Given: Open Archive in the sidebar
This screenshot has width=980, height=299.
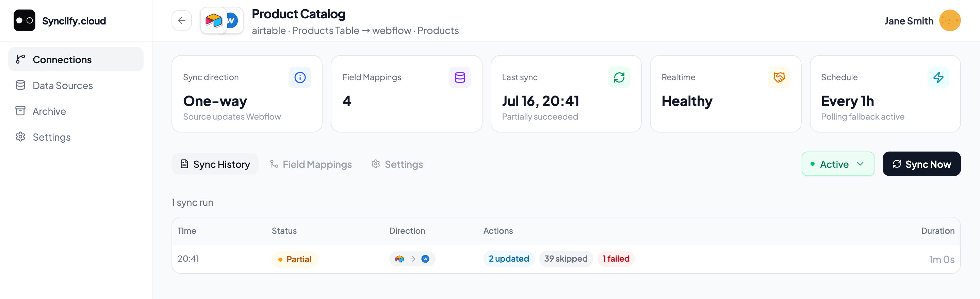Looking at the screenshot, I should tap(76, 111).
